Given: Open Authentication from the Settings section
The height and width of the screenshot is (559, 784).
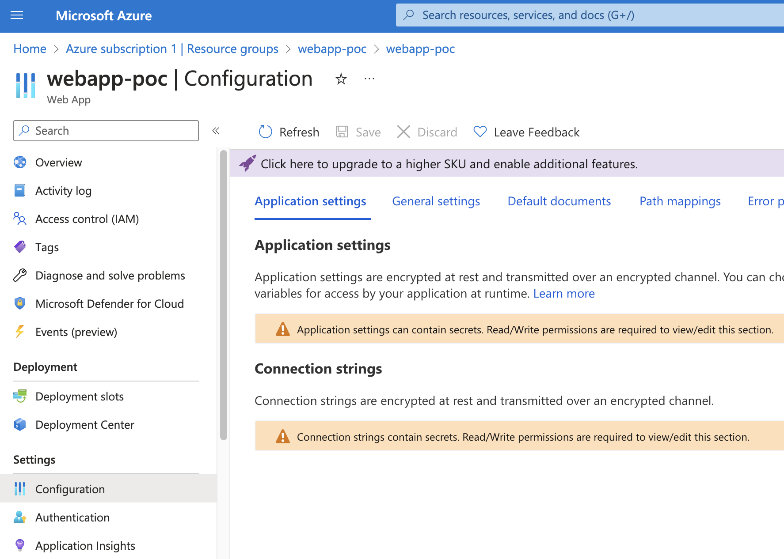Looking at the screenshot, I should [x=72, y=517].
